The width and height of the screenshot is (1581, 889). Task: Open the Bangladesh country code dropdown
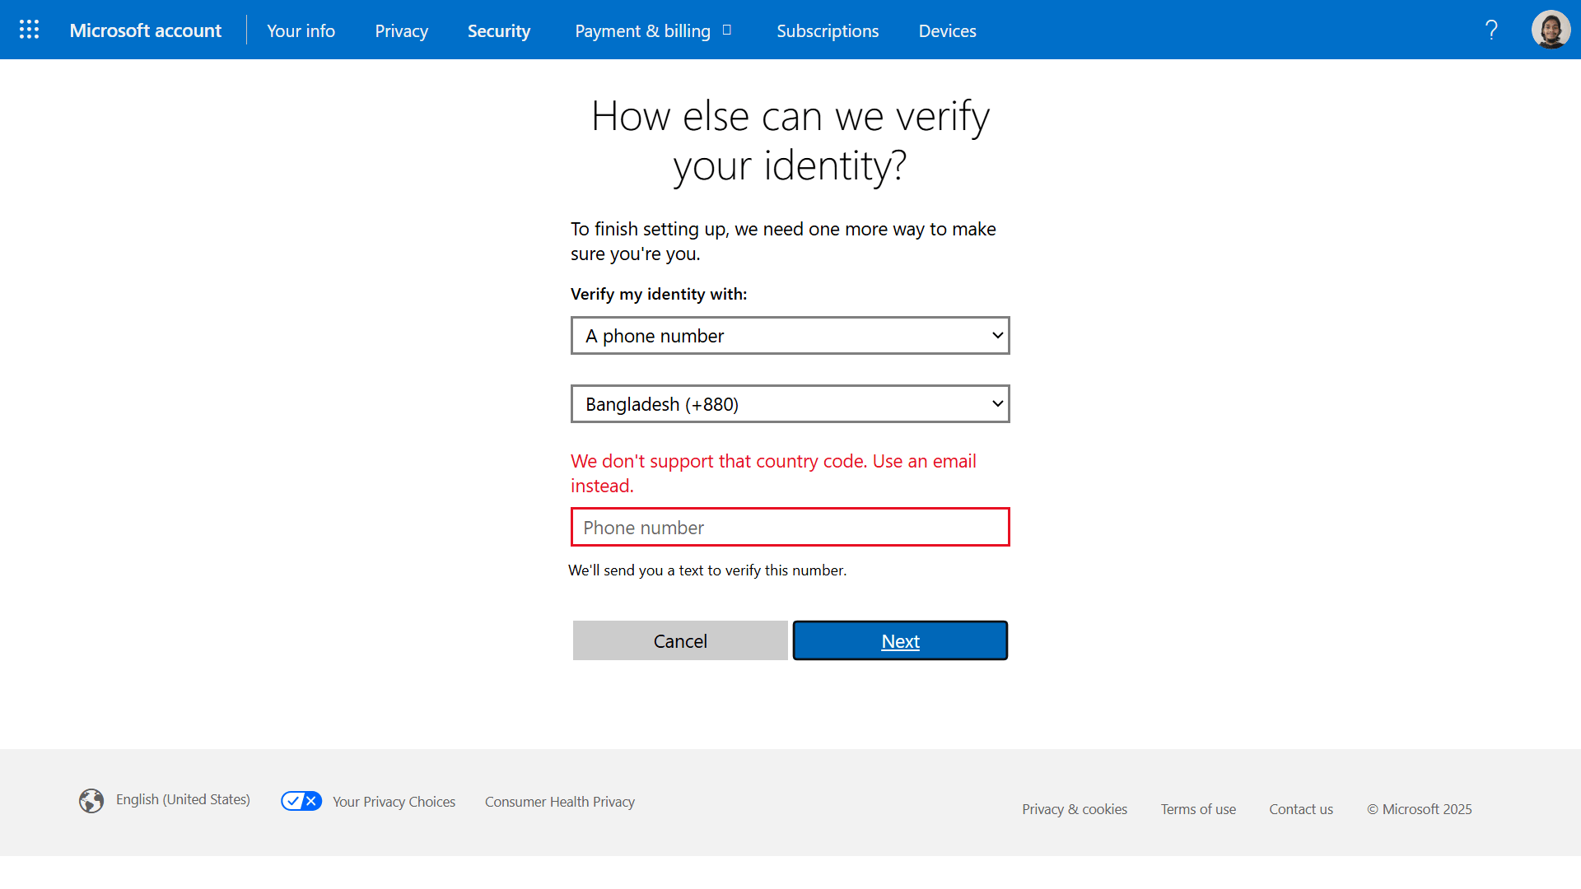point(790,404)
